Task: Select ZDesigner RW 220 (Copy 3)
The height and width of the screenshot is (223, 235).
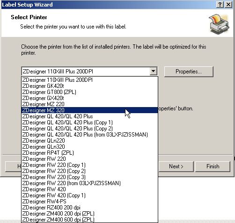Action: (x=89, y=177)
